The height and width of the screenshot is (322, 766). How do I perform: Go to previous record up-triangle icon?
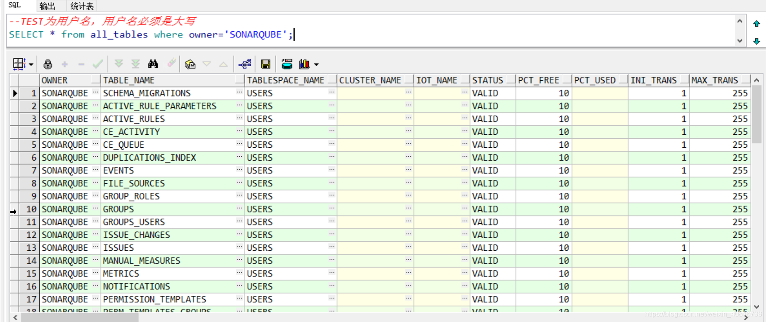(223, 64)
